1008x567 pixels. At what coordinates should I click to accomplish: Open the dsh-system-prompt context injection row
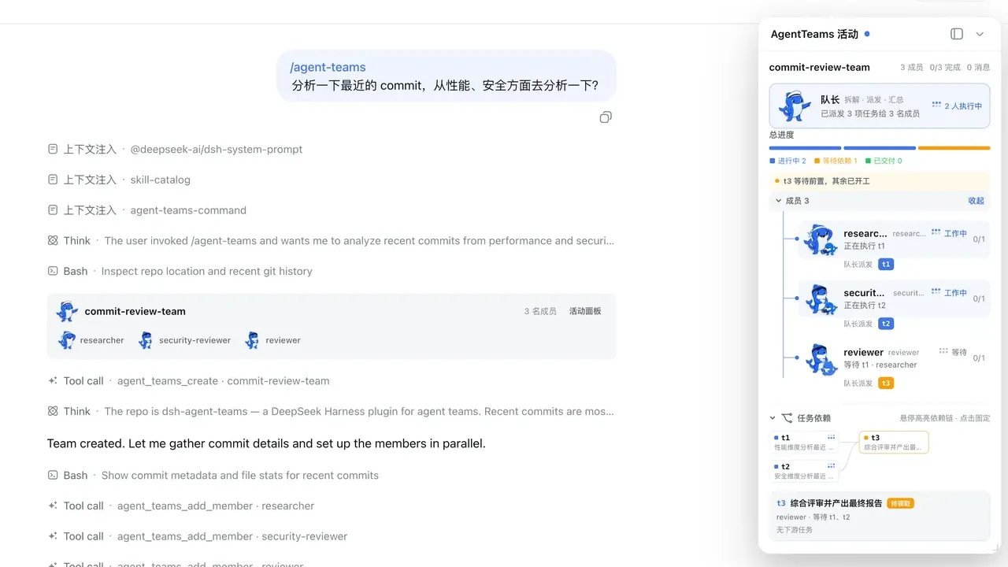tap(175, 150)
